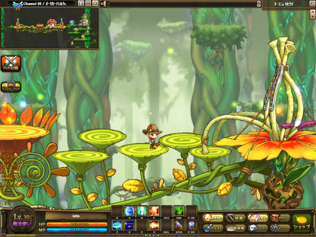Image resolution: width=316 pixels, height=237 pixels.
Task: Click the character name plate
Action: pos(76,216)
